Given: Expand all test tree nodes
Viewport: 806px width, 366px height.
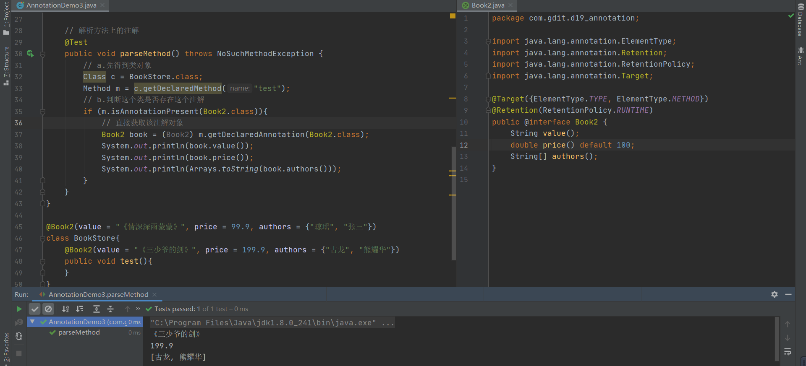Looking at the screenshot, I should click(x=97, y=309).
